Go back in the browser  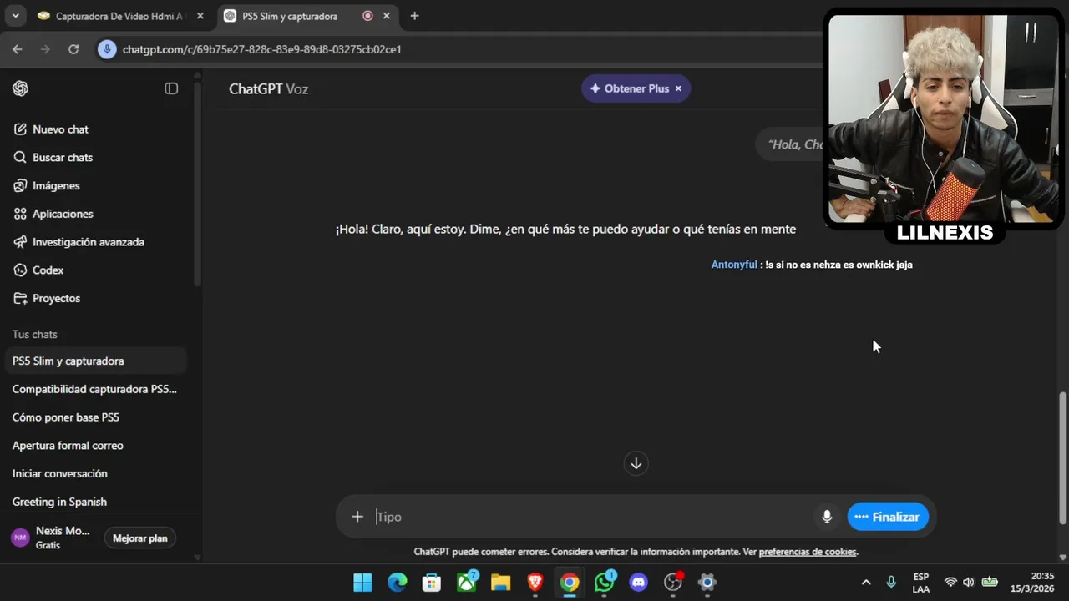click(x=18, y=49)
